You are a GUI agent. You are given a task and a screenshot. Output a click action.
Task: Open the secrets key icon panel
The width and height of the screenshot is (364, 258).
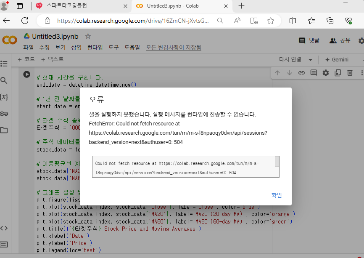coord(4,114)
